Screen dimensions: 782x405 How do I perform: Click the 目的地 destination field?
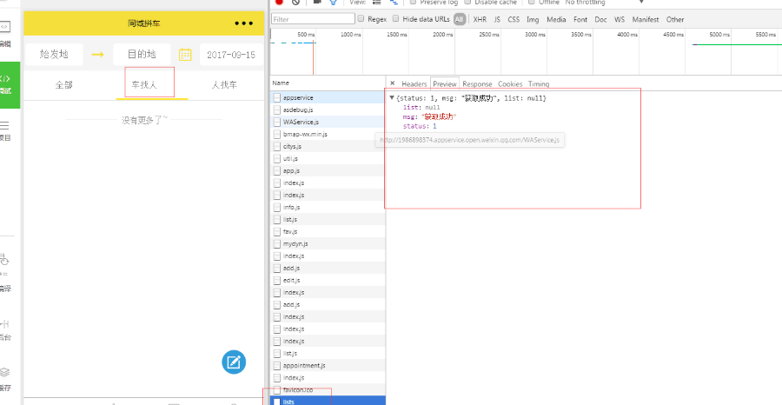142,55
